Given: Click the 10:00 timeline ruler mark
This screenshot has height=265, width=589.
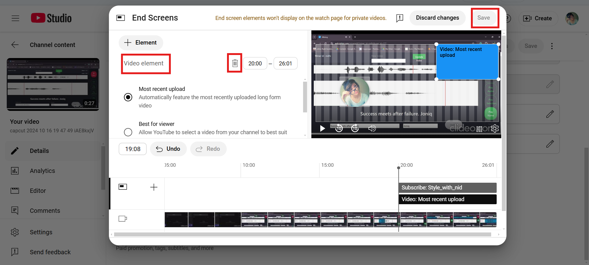Looking at the screenshot, I should pyautogui.click(x=249, y=165).
